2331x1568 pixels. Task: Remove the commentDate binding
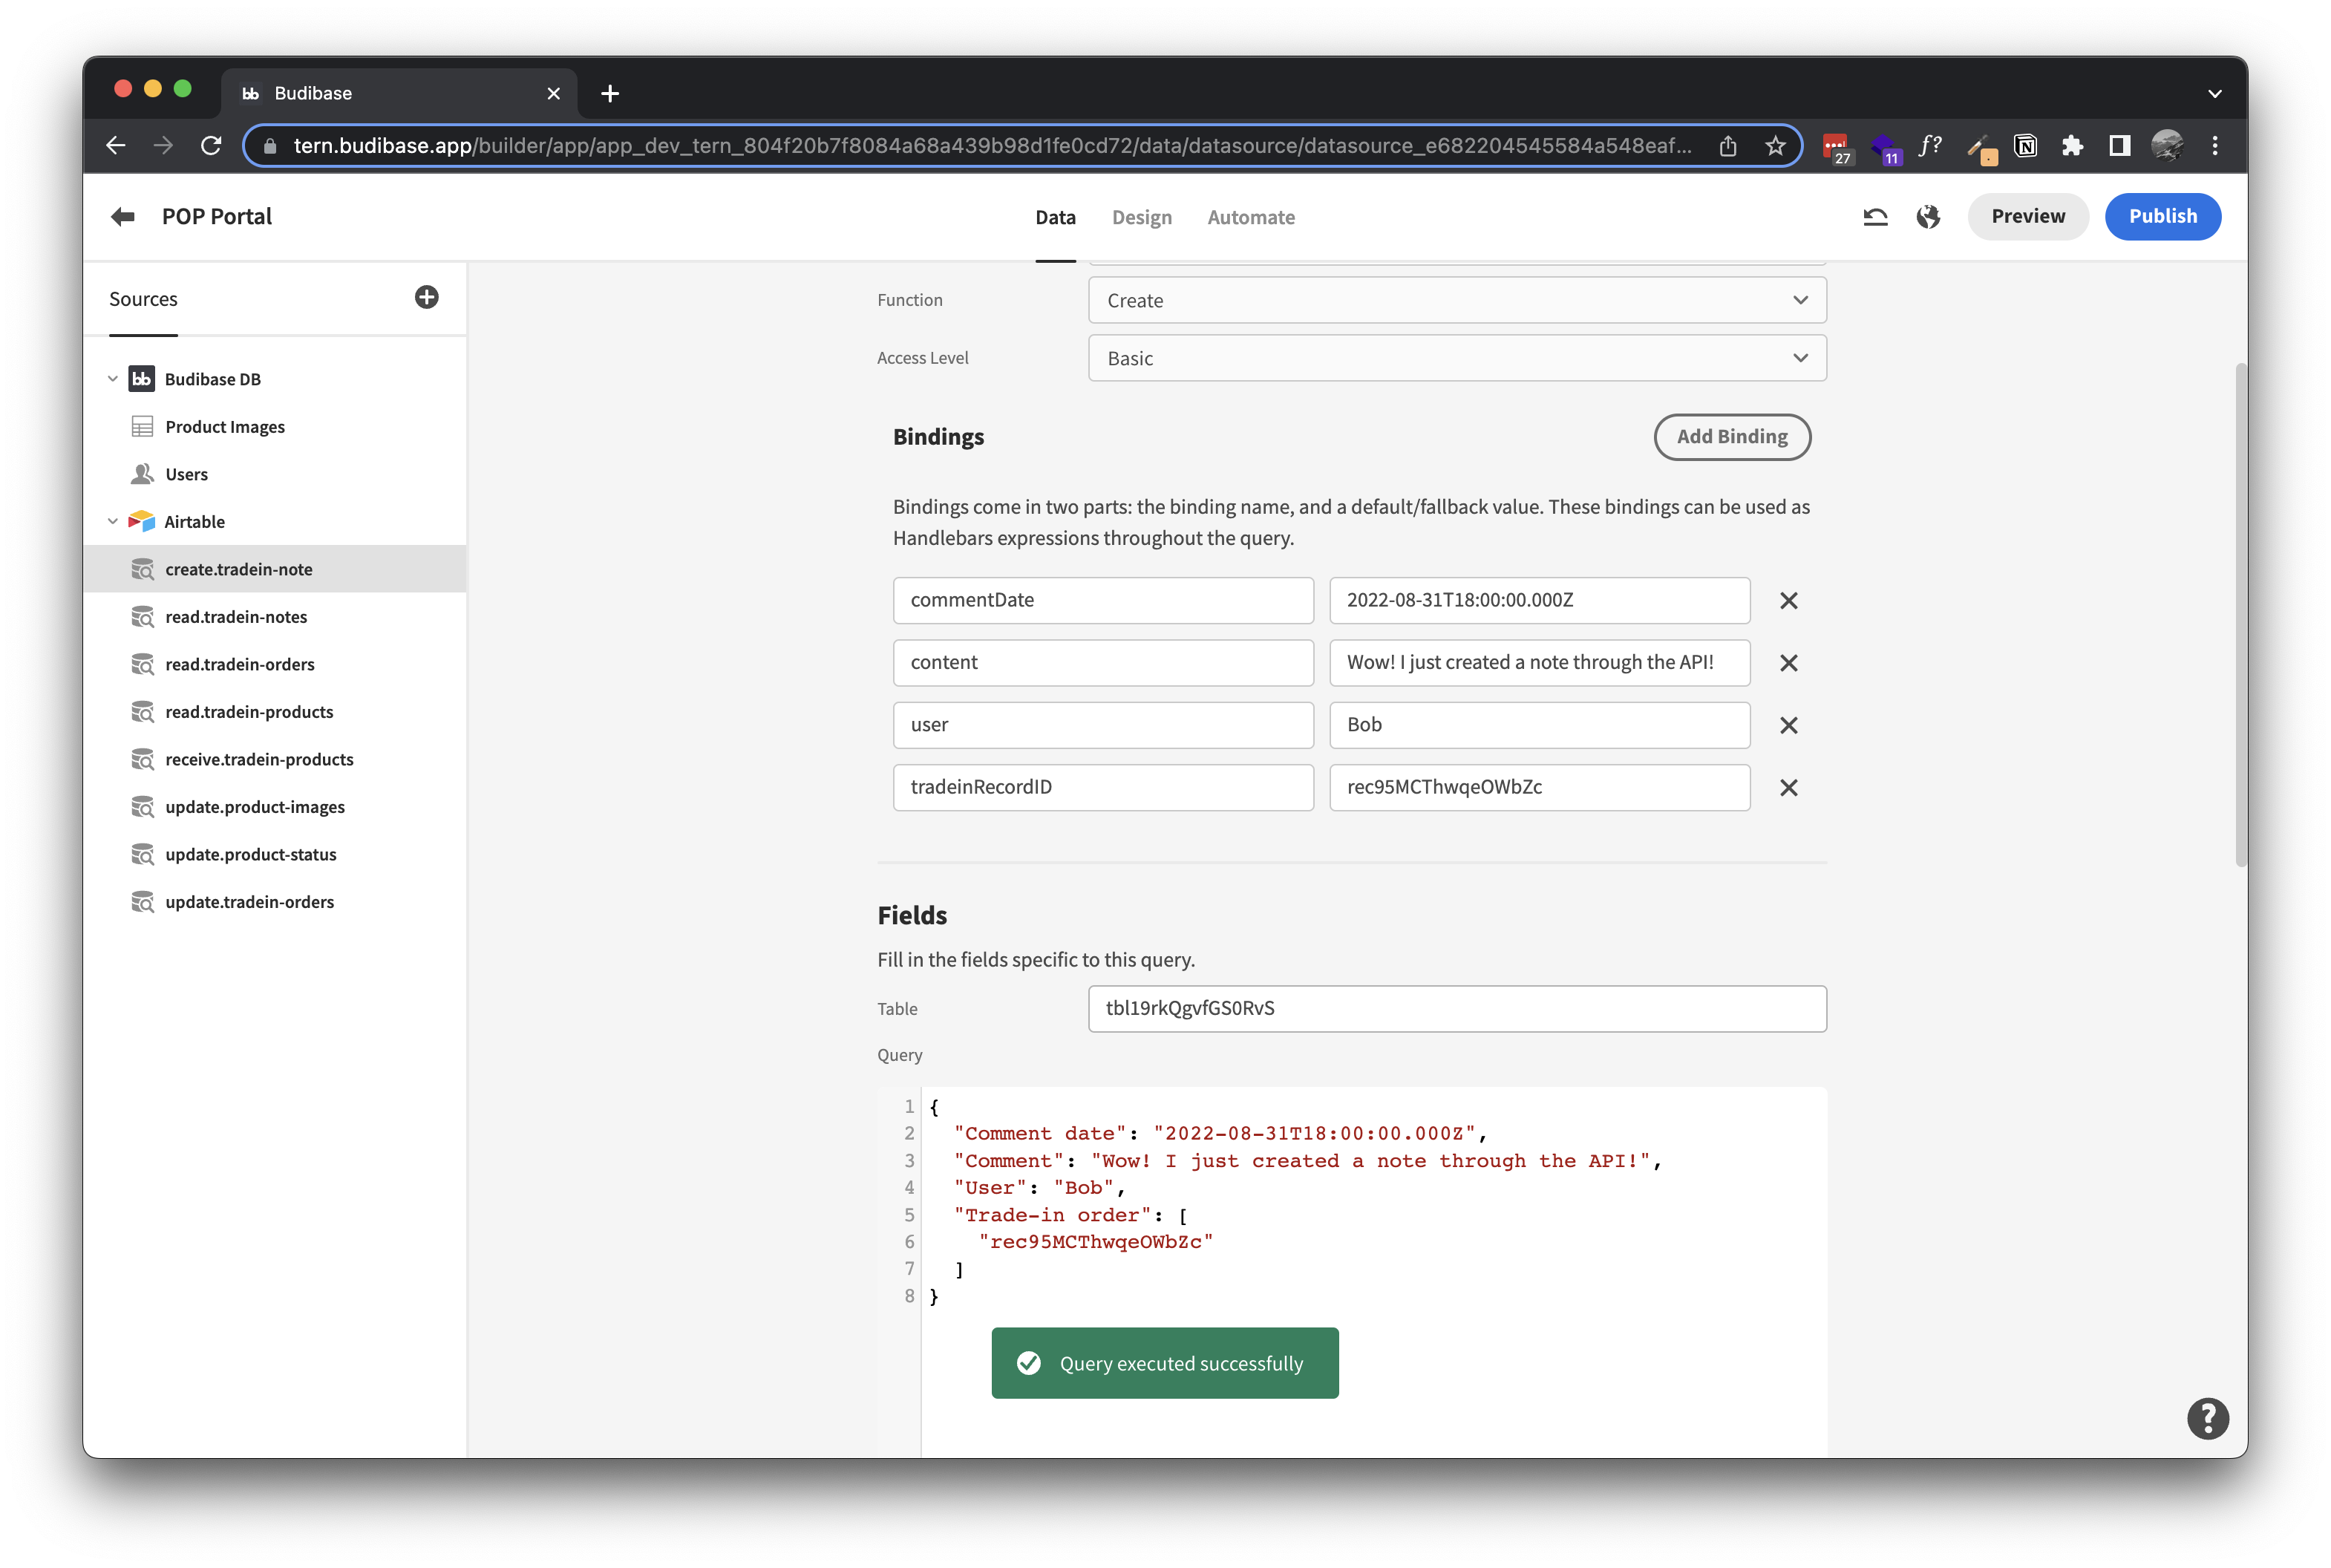pos(1789,600)
